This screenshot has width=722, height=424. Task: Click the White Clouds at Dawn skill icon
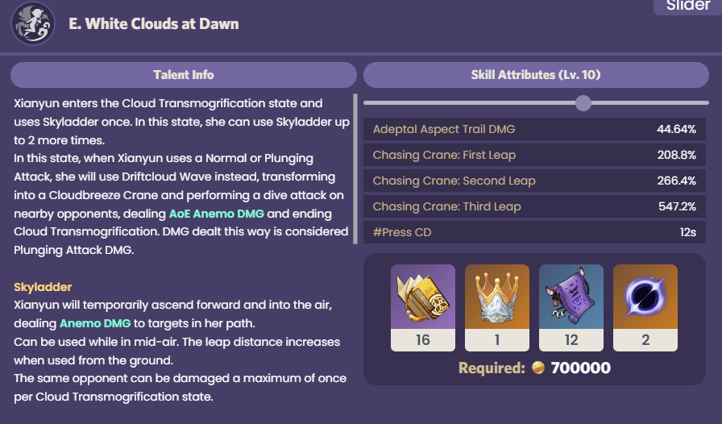(x=33, y=23)
